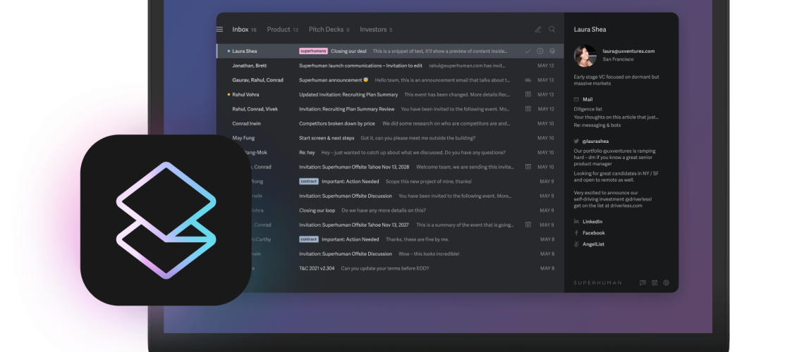
Task: Snooze Laura Shea email with clock icon
Action: tap(540, 51)
